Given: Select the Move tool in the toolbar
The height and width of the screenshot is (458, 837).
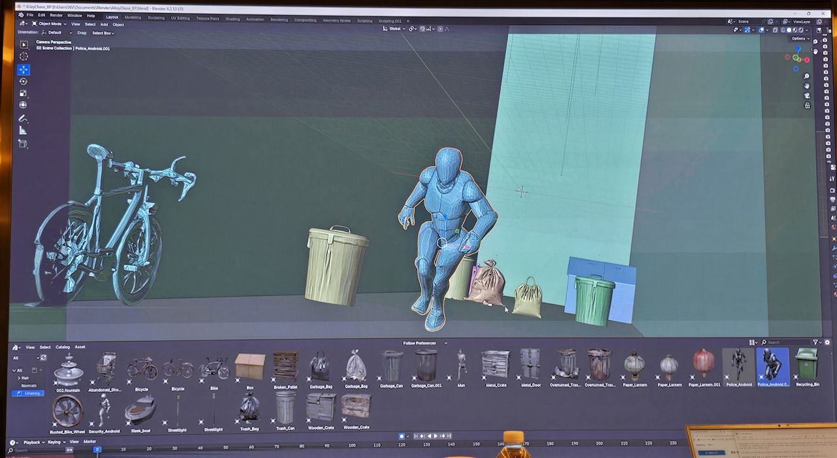Looking at the screenshot, I should (24, 69).
